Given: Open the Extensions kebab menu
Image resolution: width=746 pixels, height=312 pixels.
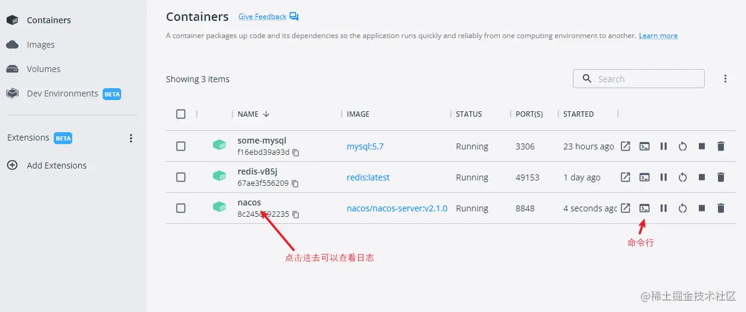Looking at the screenshot, I should point(131,138).
